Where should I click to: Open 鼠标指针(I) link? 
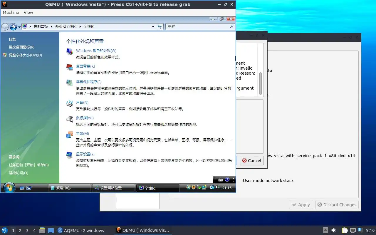(x=85, y=118)
